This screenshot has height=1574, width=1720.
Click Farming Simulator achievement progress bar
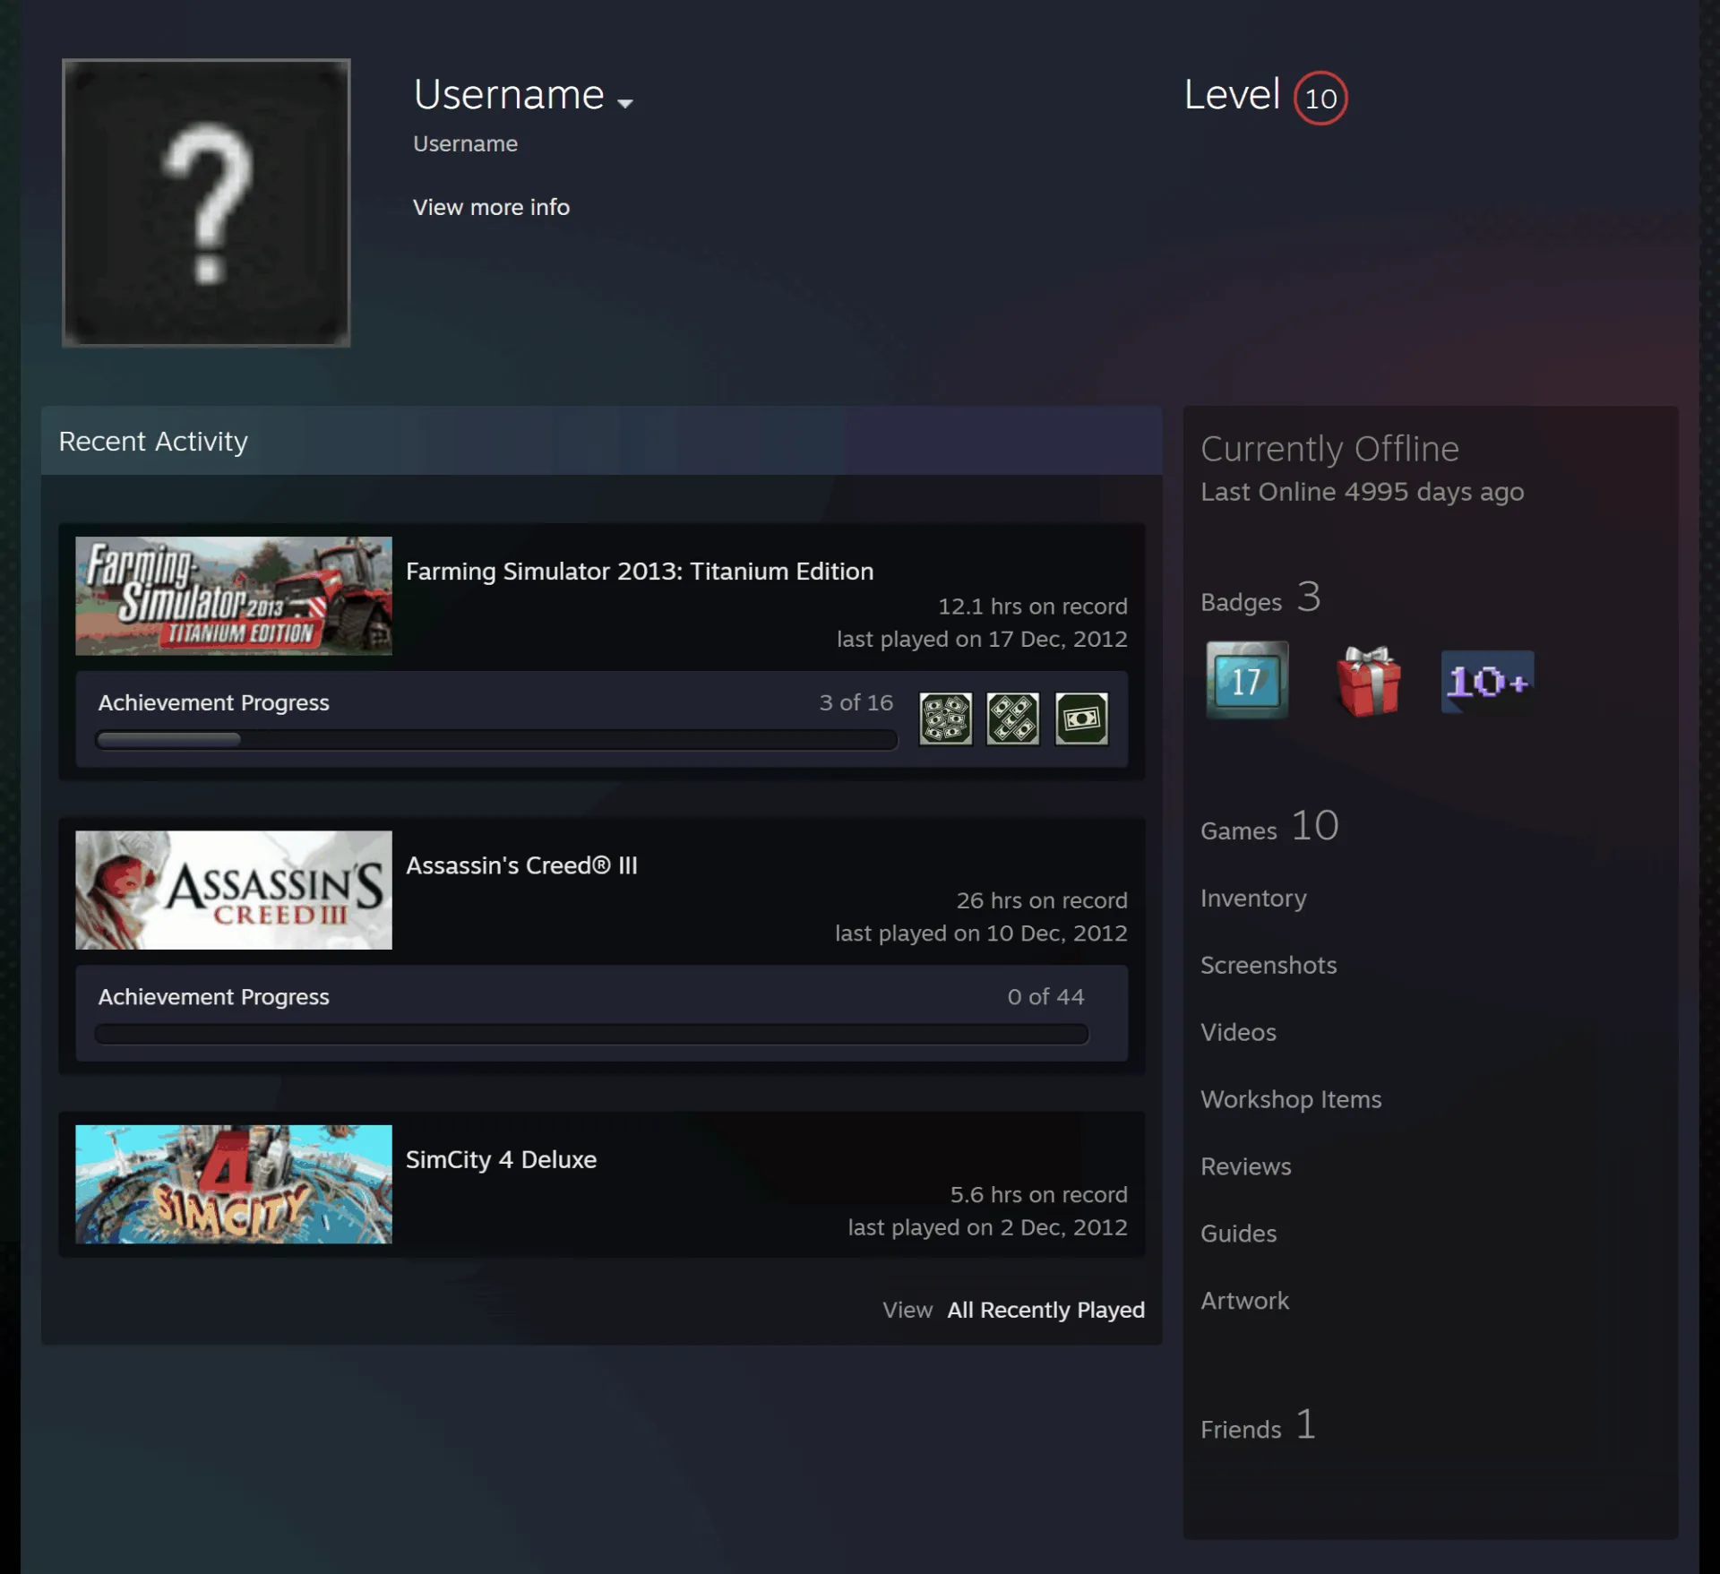(496, 740)
